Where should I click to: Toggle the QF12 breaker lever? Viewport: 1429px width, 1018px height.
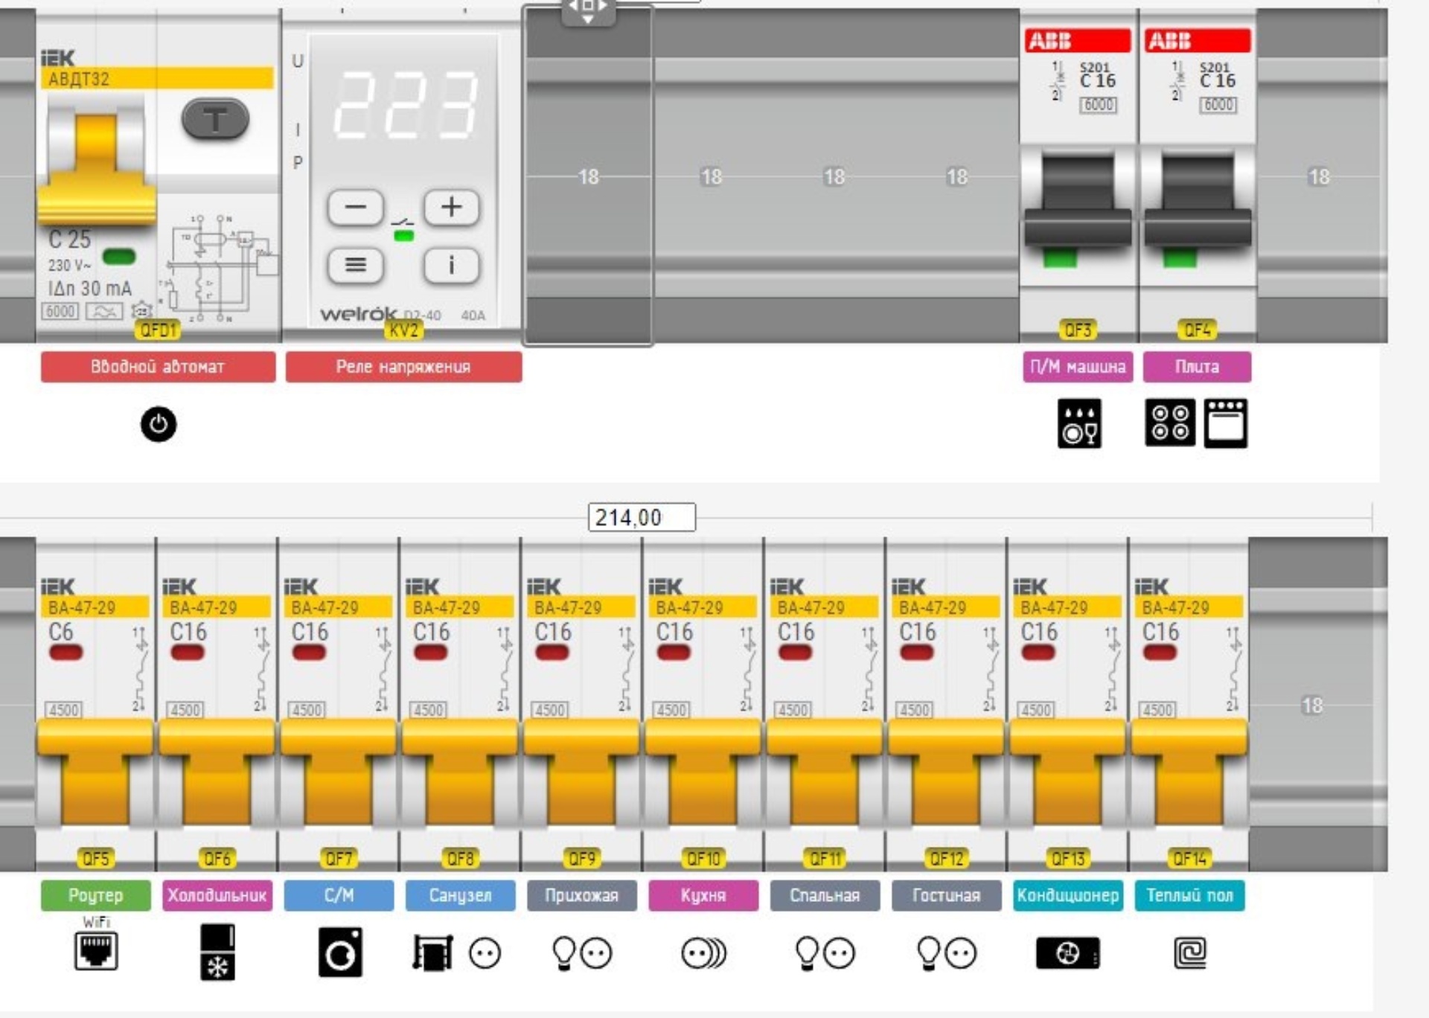946,772
